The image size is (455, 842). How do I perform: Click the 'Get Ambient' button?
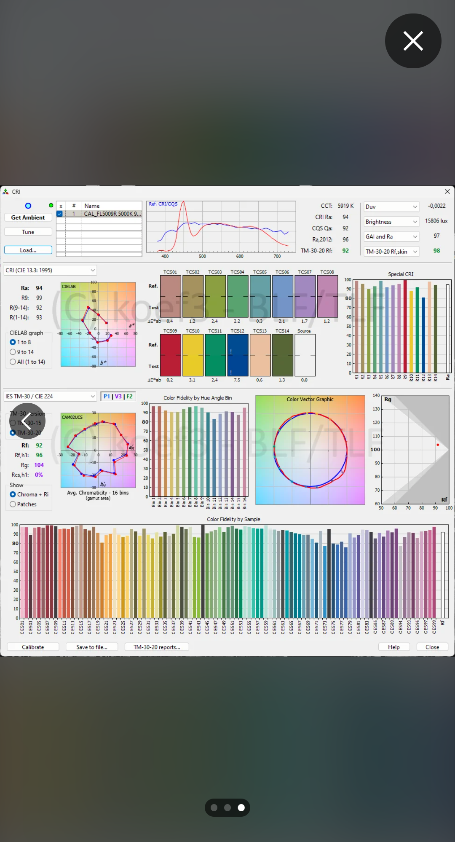(x=28, y=217)
